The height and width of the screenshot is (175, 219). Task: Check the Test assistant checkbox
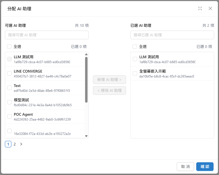tap(9, 88)
